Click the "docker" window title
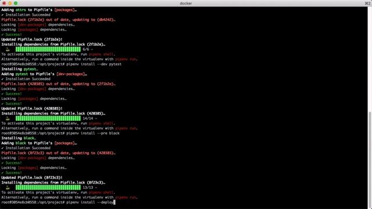The width and height of the screenshot is (372, 209). point(186,3)
